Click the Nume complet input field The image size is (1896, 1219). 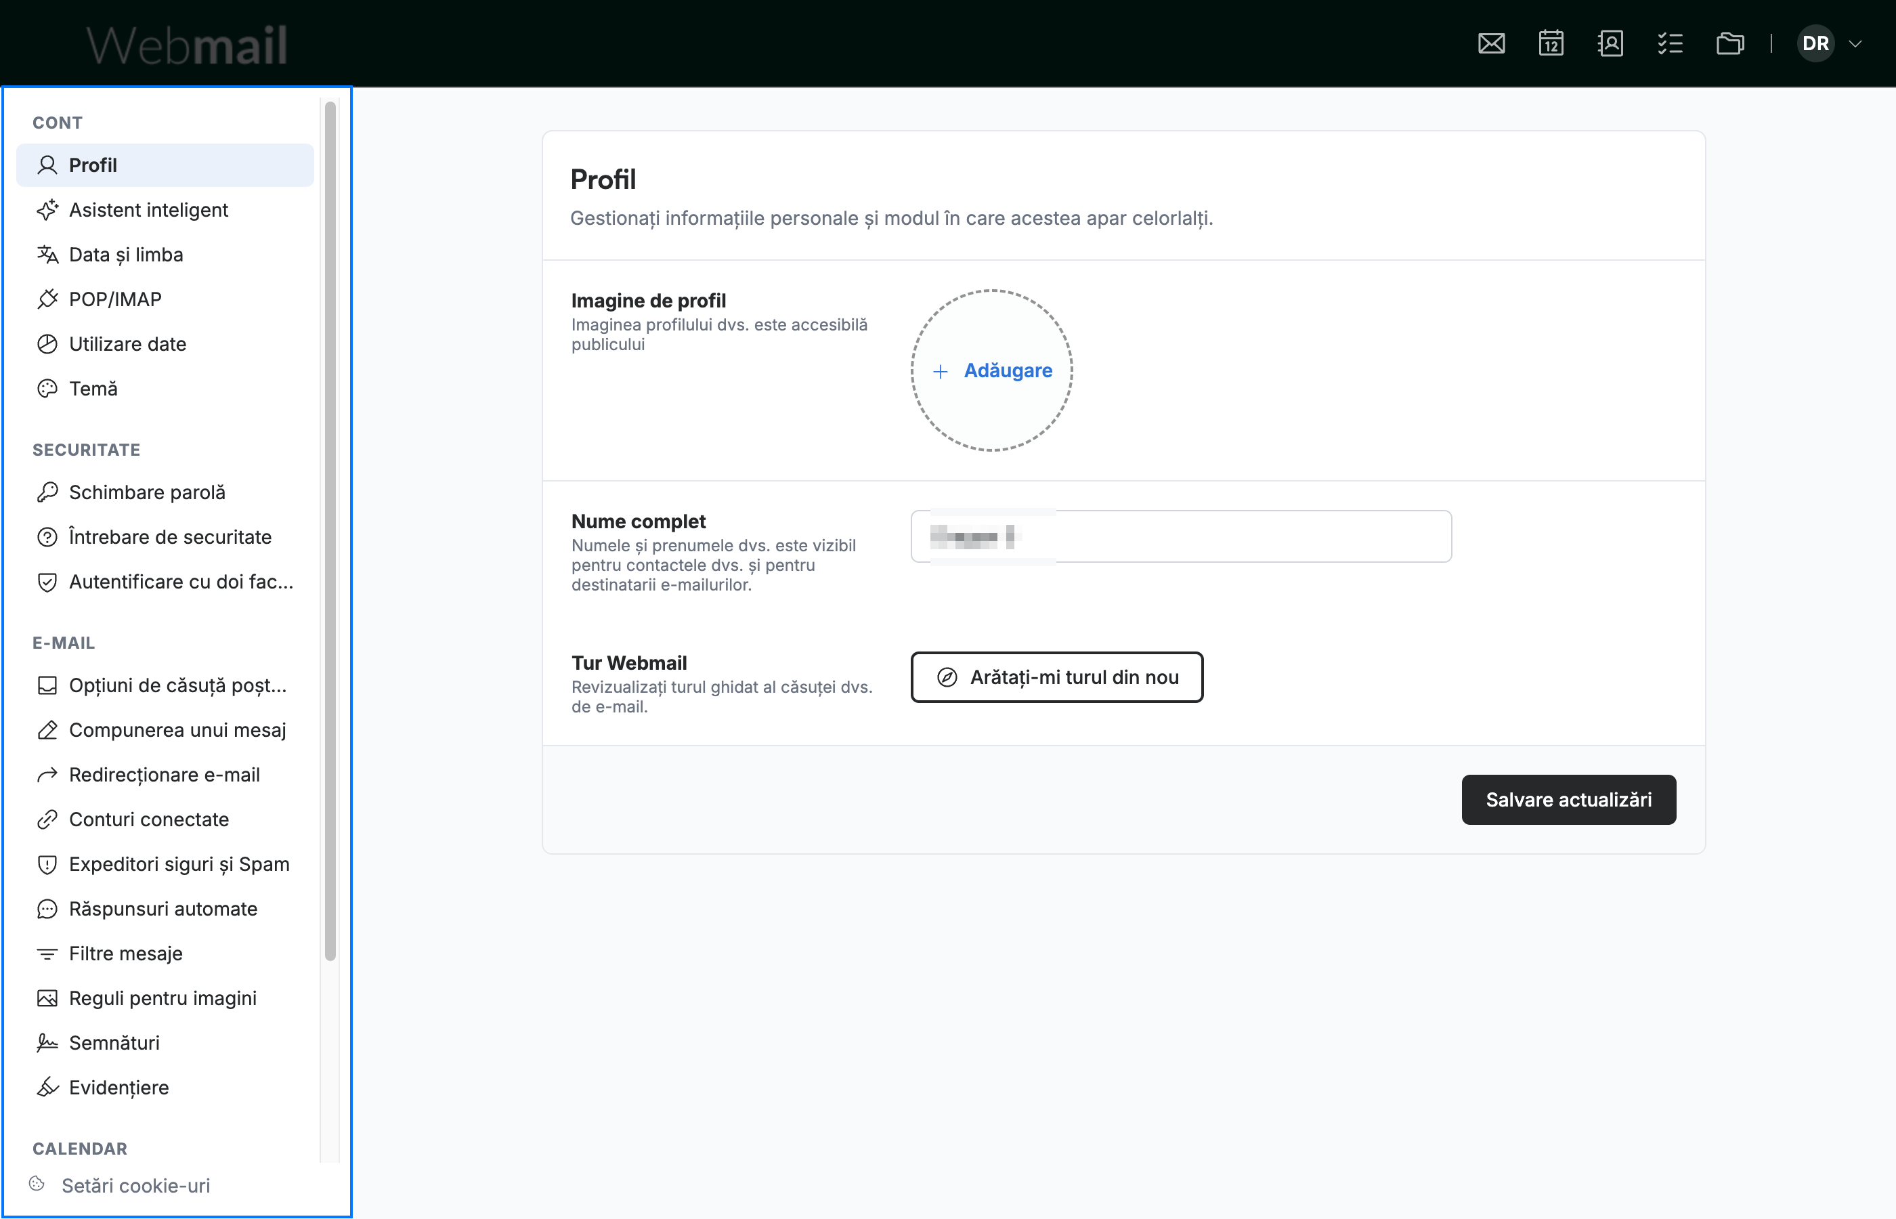1181,536
